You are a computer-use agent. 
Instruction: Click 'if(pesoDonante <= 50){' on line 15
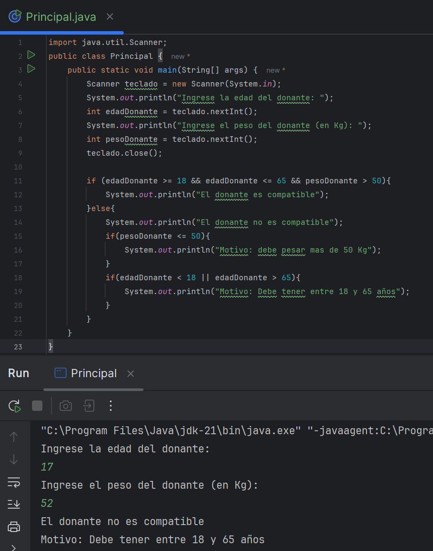pyautogui.click(x=158, y=236)
